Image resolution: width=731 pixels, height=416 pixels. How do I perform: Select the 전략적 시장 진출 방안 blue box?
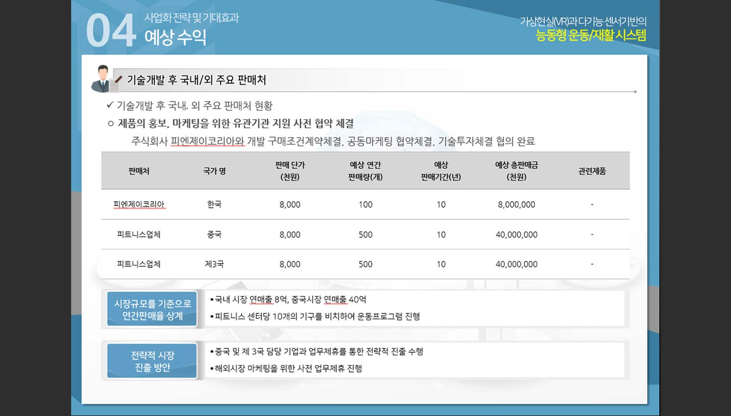152,361
